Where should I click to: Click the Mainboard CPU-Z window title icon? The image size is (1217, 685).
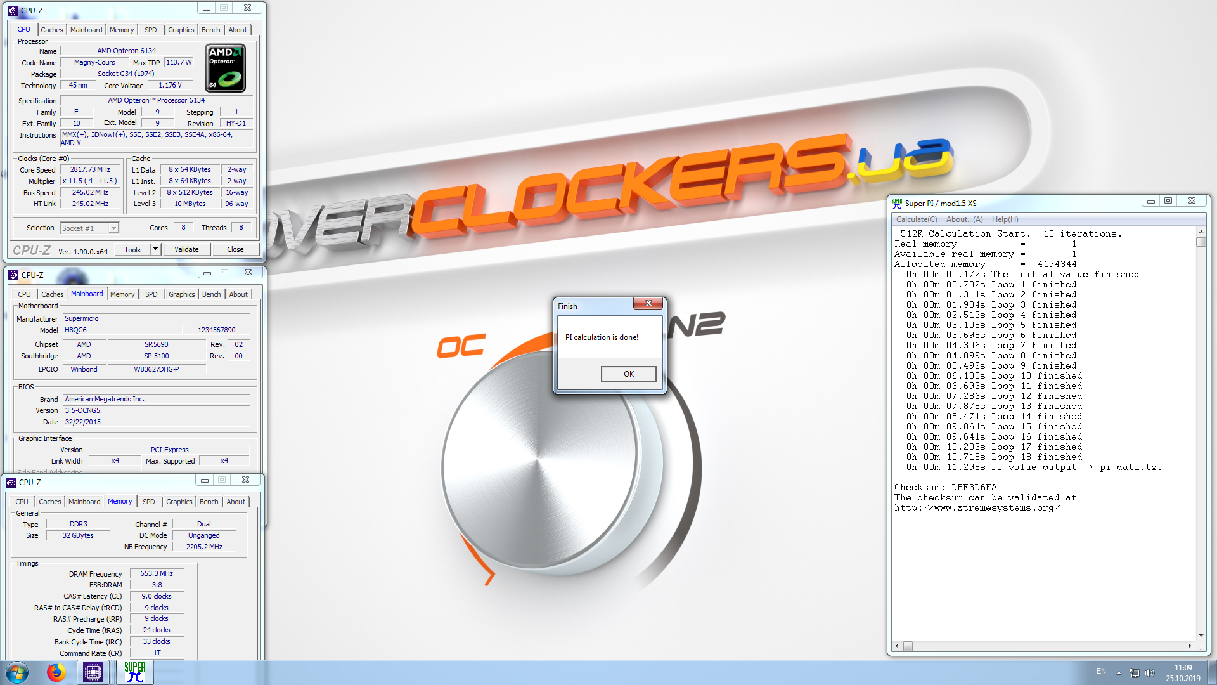(13, 275)
